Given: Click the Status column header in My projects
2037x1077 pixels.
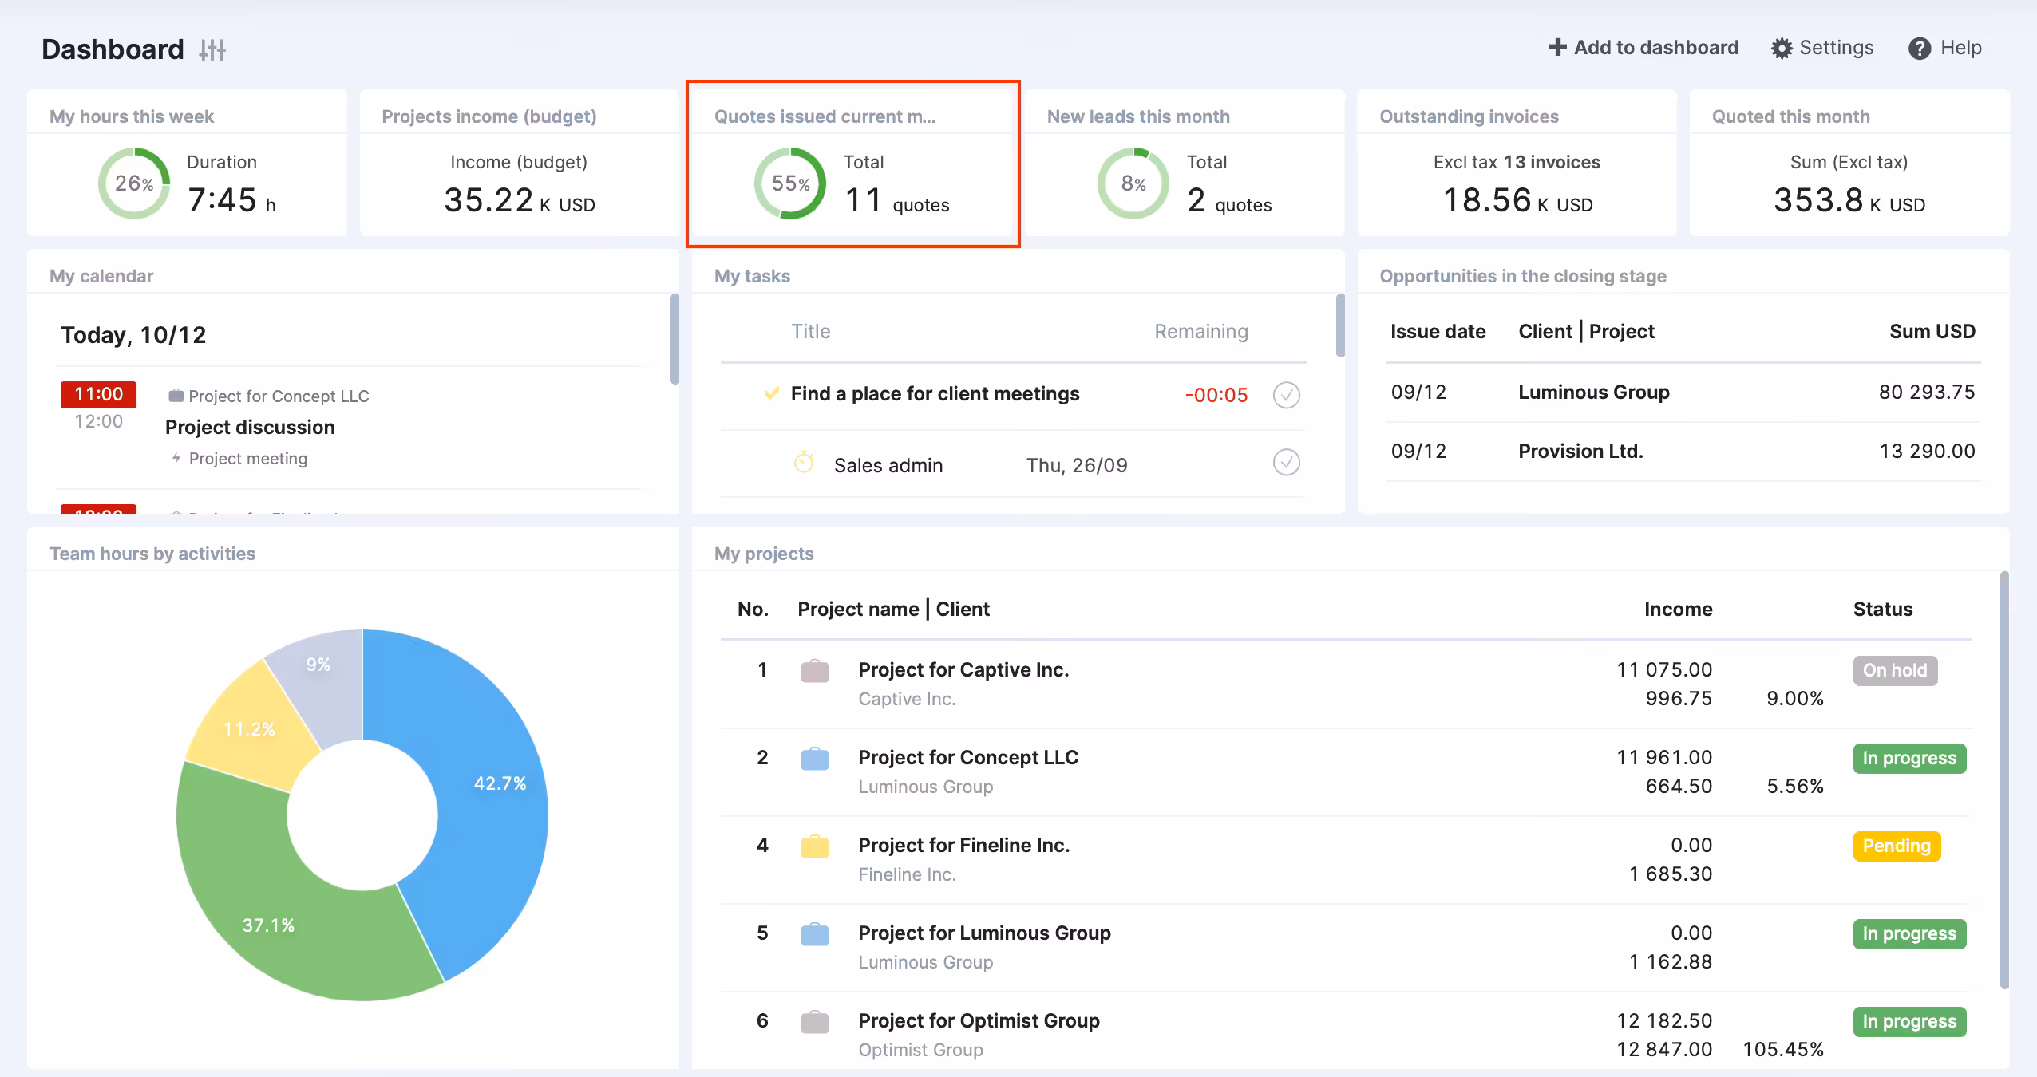Looking at the screenshot, I should 1882,610.
